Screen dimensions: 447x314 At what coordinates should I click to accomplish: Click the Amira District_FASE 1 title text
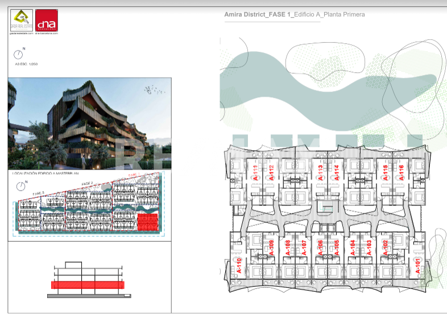click(259, 14)
